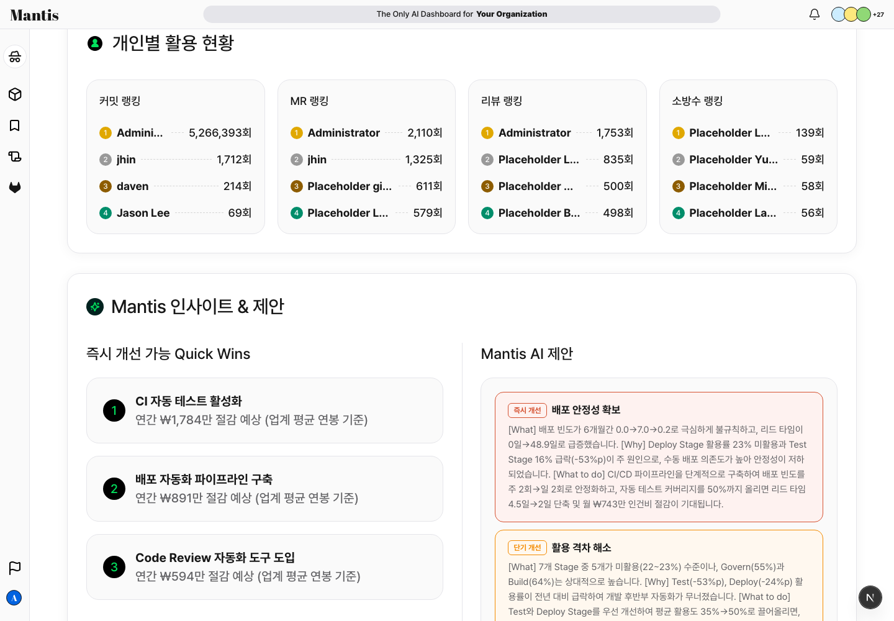Click the MR 랭킹 title

click(309, 101)
